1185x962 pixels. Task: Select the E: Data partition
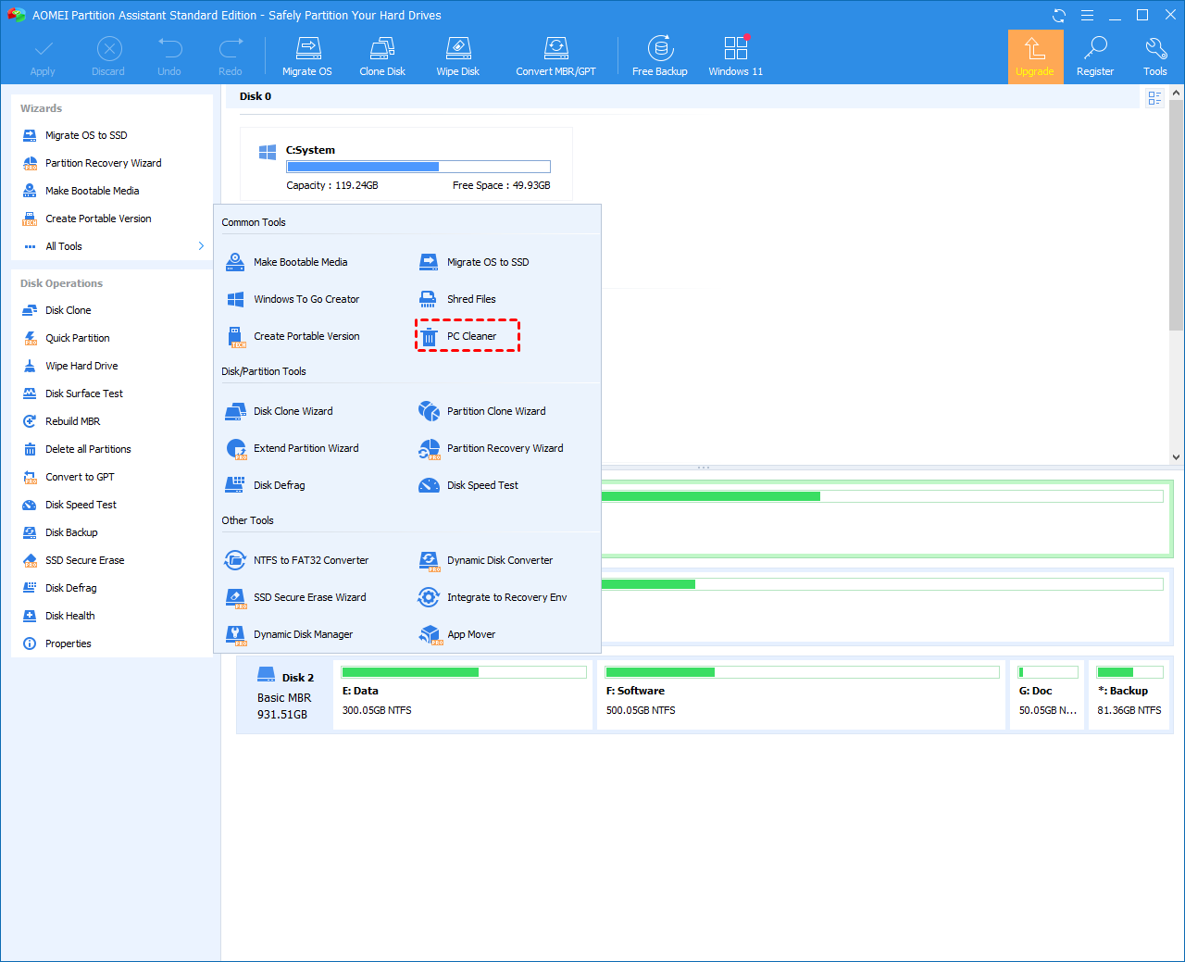click(x=463, y=694)
